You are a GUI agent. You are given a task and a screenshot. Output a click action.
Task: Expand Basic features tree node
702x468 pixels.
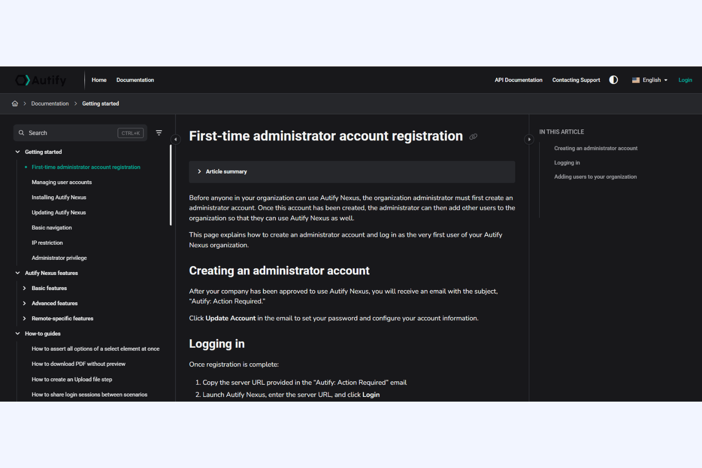click(24, 288)
